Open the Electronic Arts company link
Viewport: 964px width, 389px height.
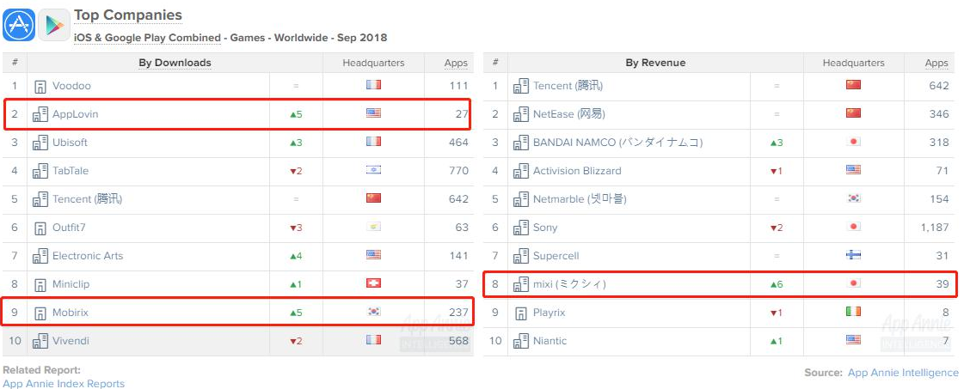tap(88, 256)
